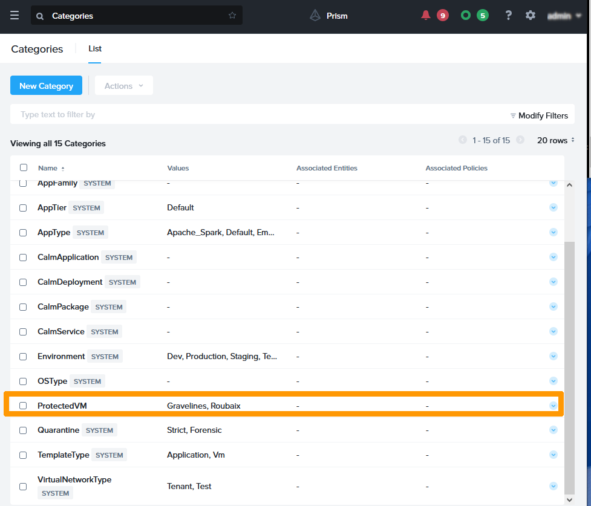Open the settings gear icon
Screen dimensions: 591x506
[531, 16]
